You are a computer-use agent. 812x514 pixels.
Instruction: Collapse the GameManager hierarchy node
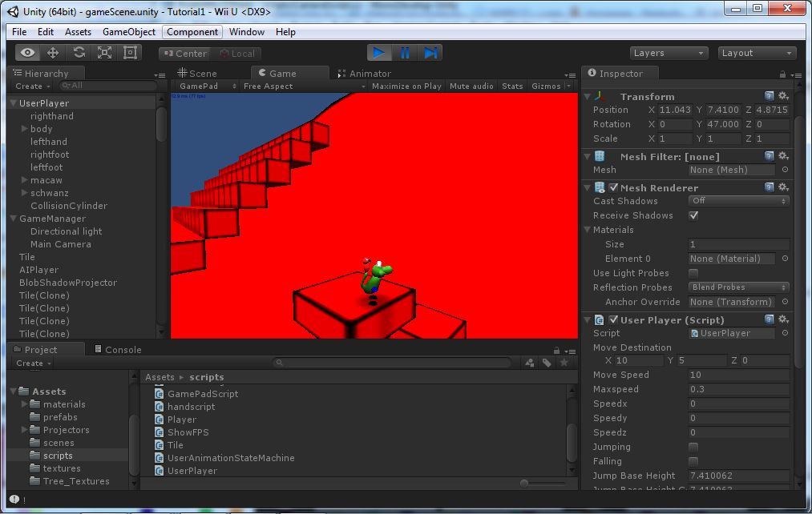coord(14,219)
